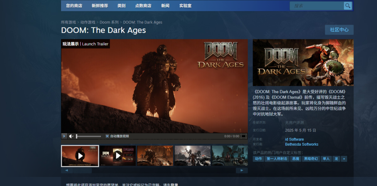377x186 pixels.
Task: Select the 动作 tag
Action: tap(258, 159)
